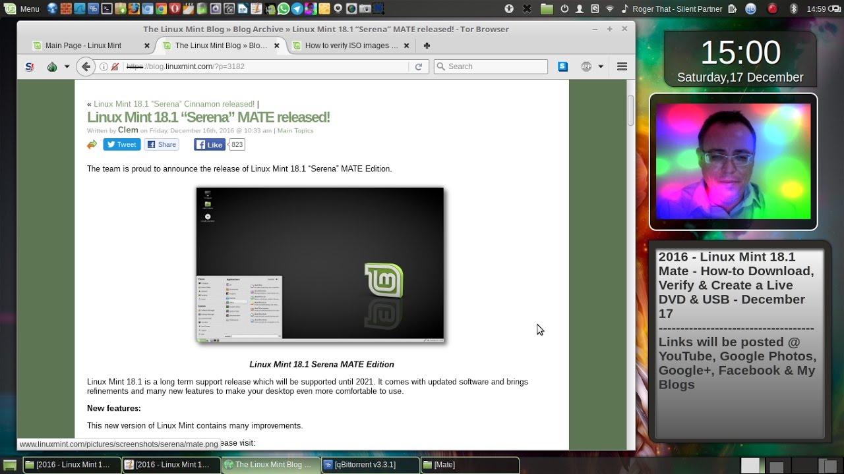Click the site info icon in URL bar
This screenshot has height=474, width=844.
104,66
